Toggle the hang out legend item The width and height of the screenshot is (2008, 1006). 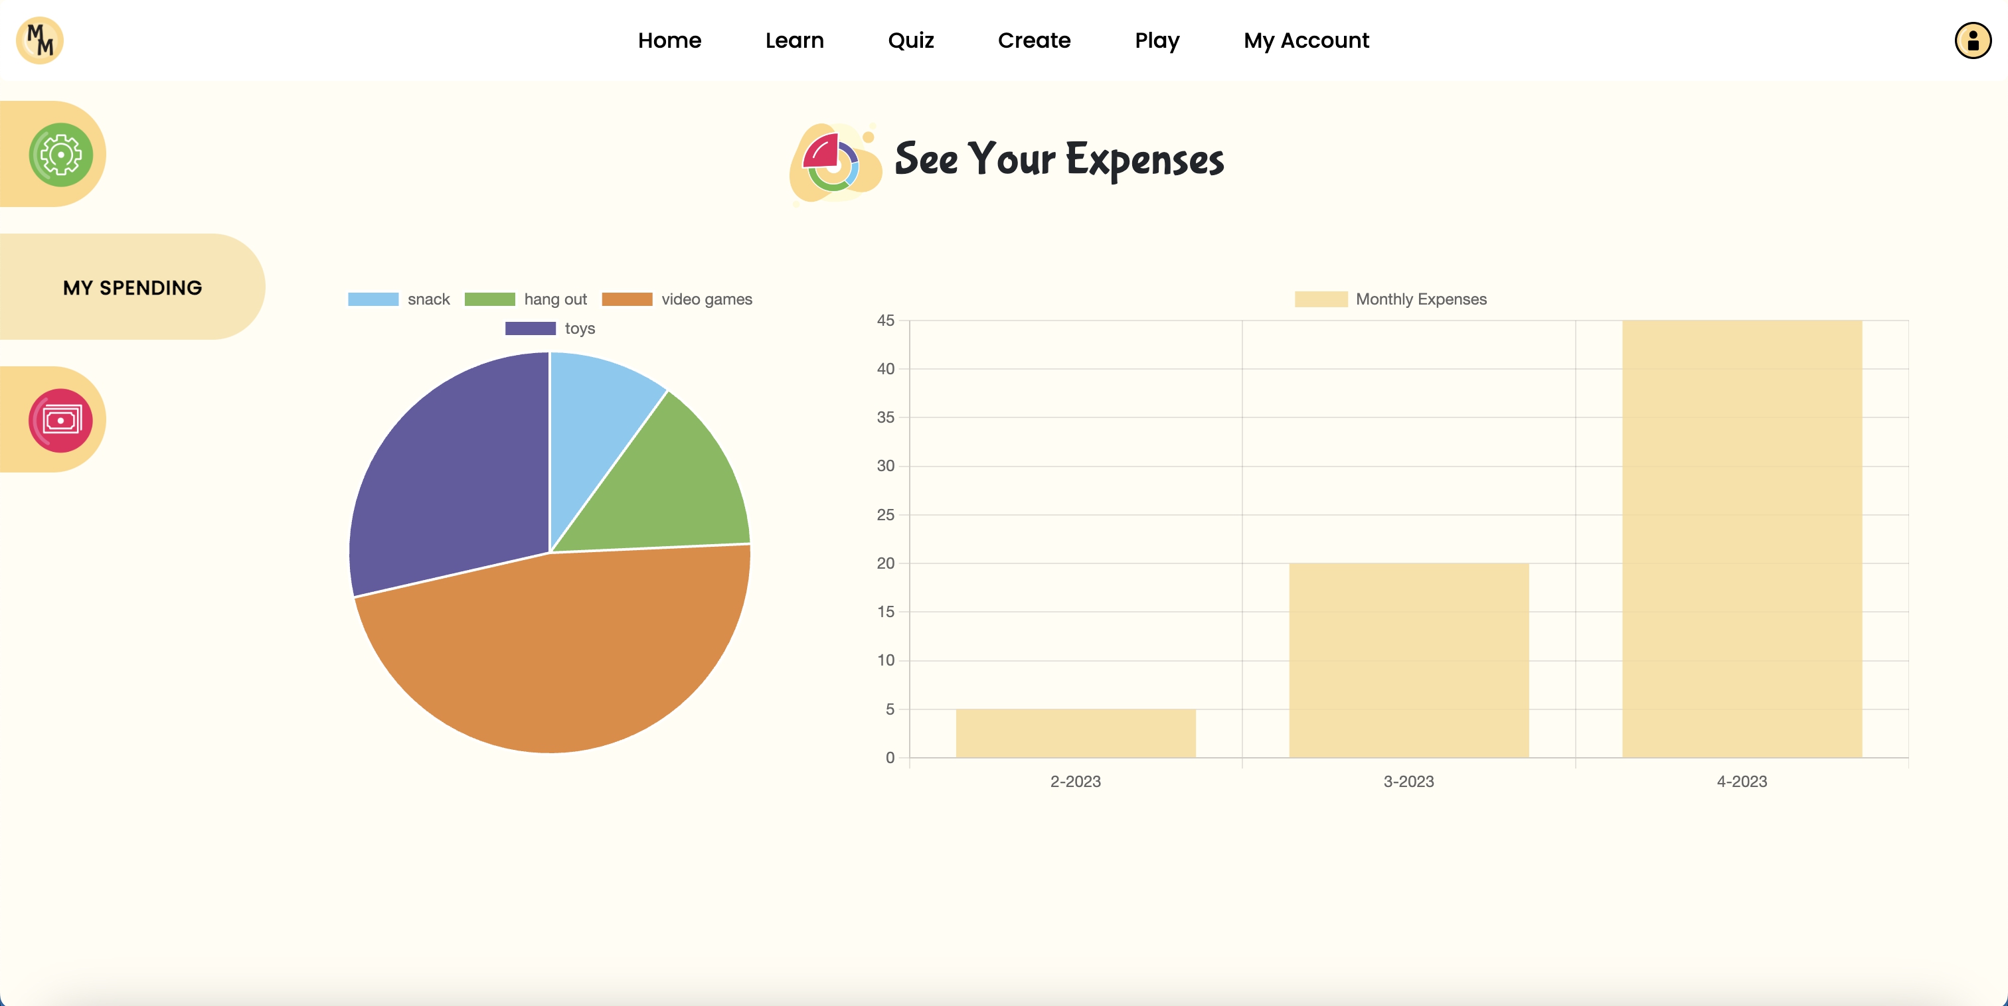[x=526, y=299]
